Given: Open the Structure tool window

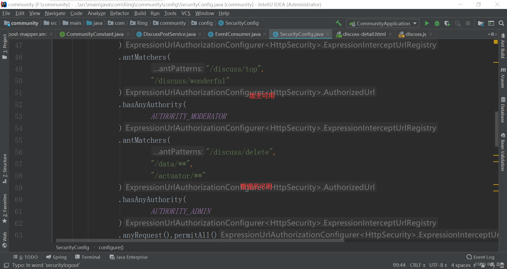Looking at the screenshot, I should pyautogui.click(x=4, y=168).
